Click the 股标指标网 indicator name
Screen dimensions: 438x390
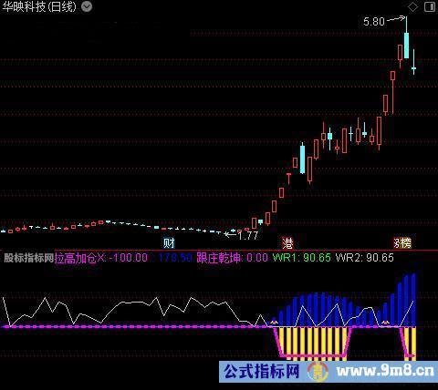click(x=29, y=258)
